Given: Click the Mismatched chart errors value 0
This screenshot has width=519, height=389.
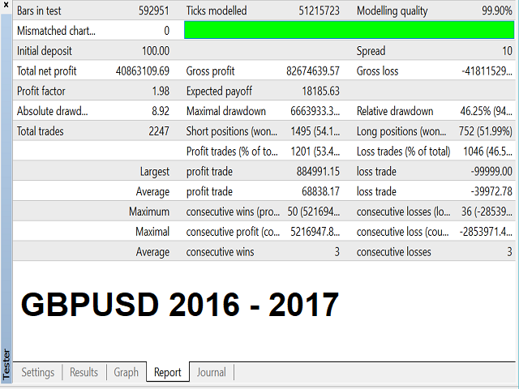Looking at the screenshot, I should tap(166, 31).
